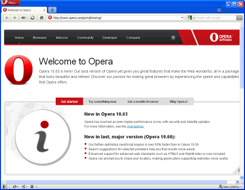
Task: Click the vertical scrollbar down arrow
Action: coord(242,177)
